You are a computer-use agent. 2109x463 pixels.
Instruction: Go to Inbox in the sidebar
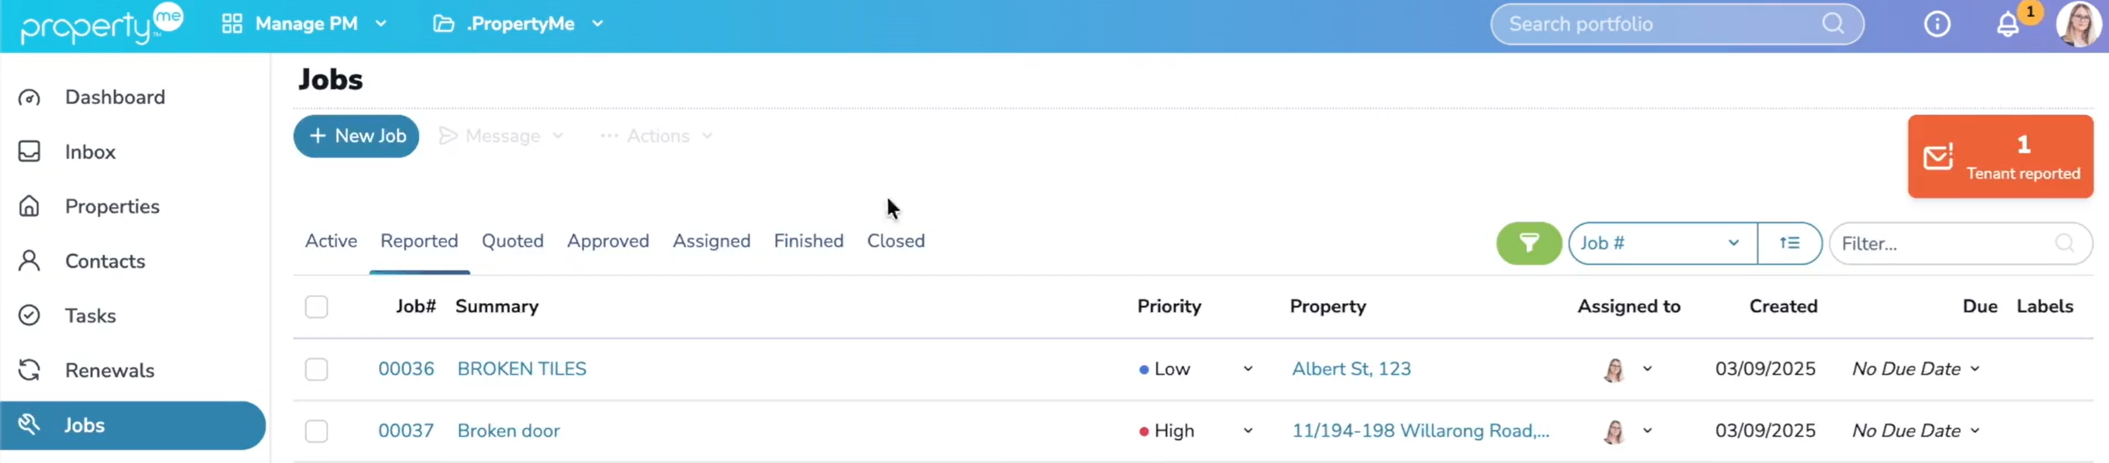(x=90, y=152)
